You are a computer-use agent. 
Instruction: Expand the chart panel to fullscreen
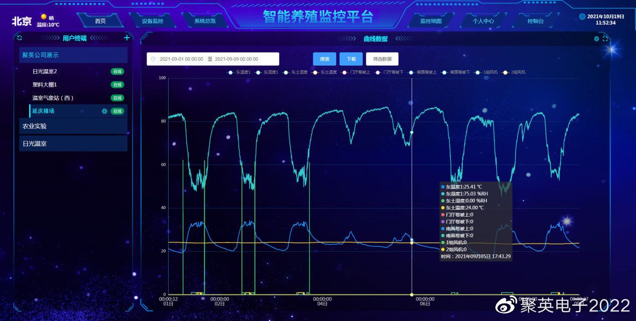click(605, 39)
